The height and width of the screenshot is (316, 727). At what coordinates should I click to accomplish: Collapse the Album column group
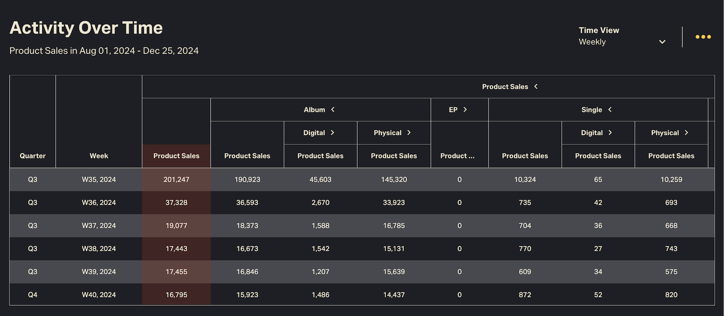333,110
